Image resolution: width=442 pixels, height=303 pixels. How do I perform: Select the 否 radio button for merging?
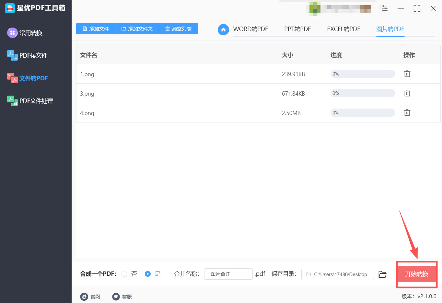(124, 274)
